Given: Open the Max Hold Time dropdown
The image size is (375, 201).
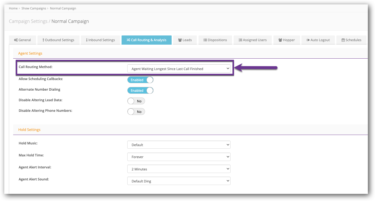Looking at the screenshot, I should coord(179,157).
